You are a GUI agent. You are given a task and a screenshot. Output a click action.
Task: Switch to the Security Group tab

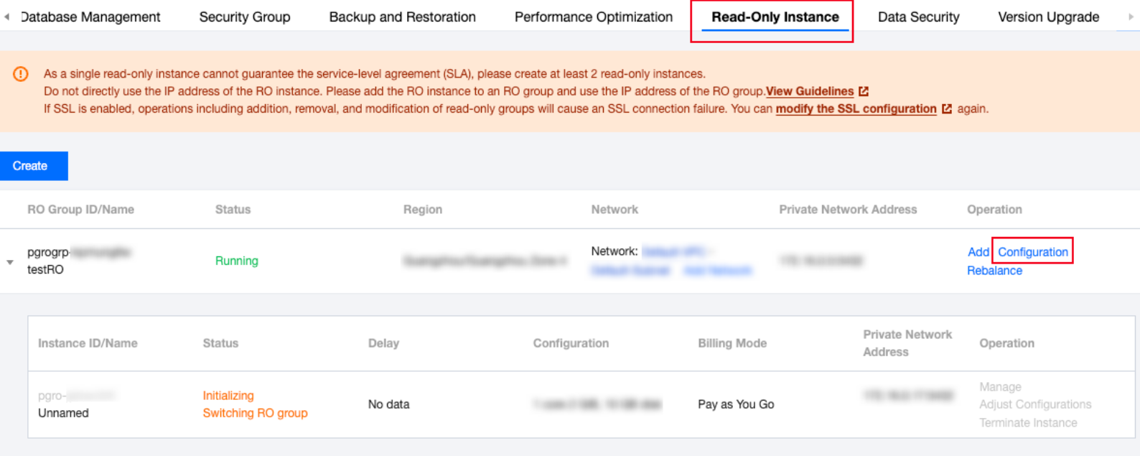[x=245, y=17]
